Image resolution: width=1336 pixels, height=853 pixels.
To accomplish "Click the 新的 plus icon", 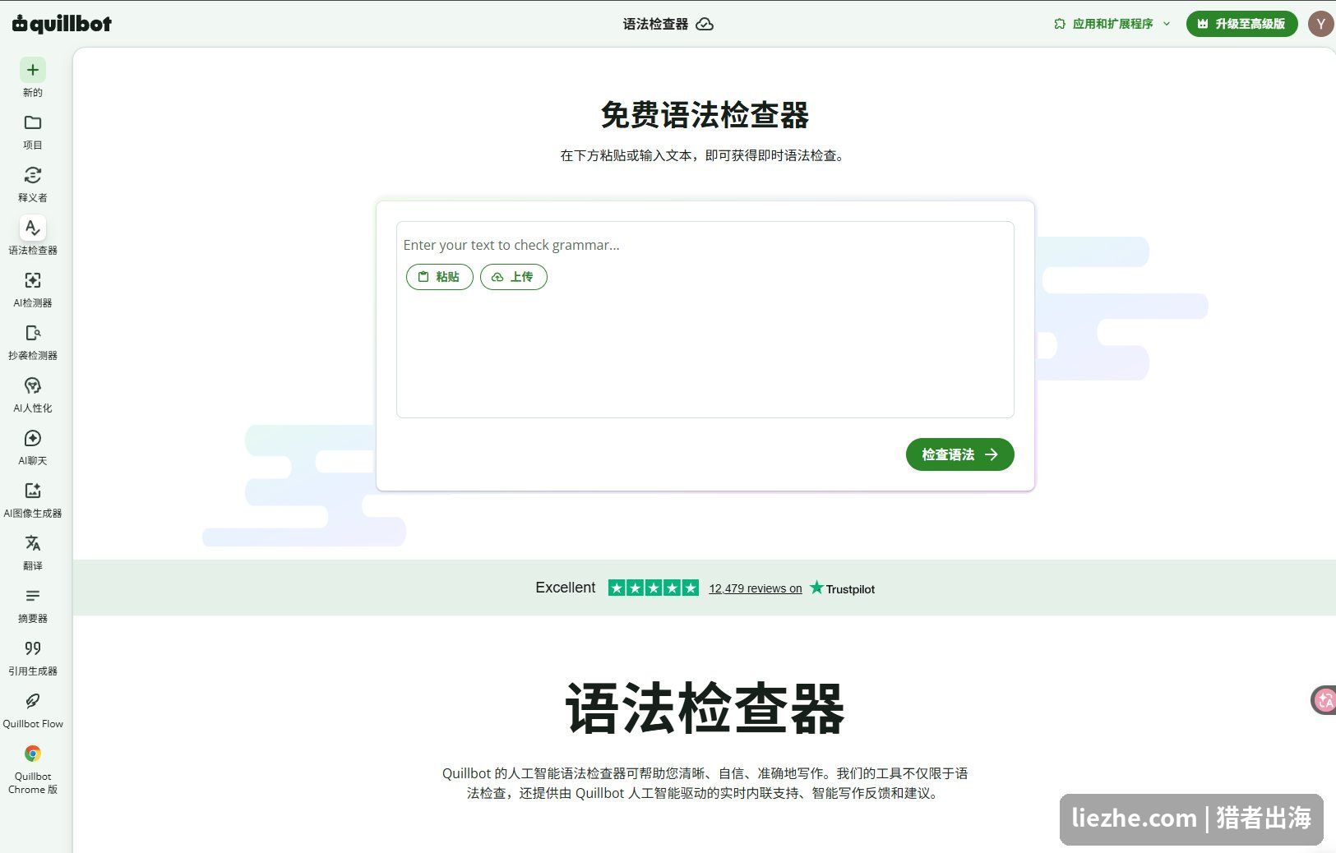I will coord(33,70).
